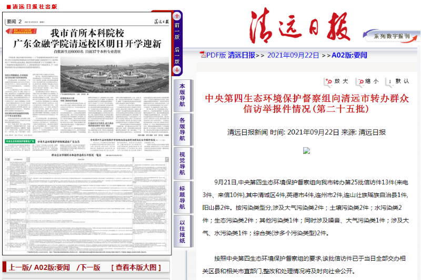Click 清远日报 breadcrumb link
The width and height of the screenshot is (421, 280).
242,55
